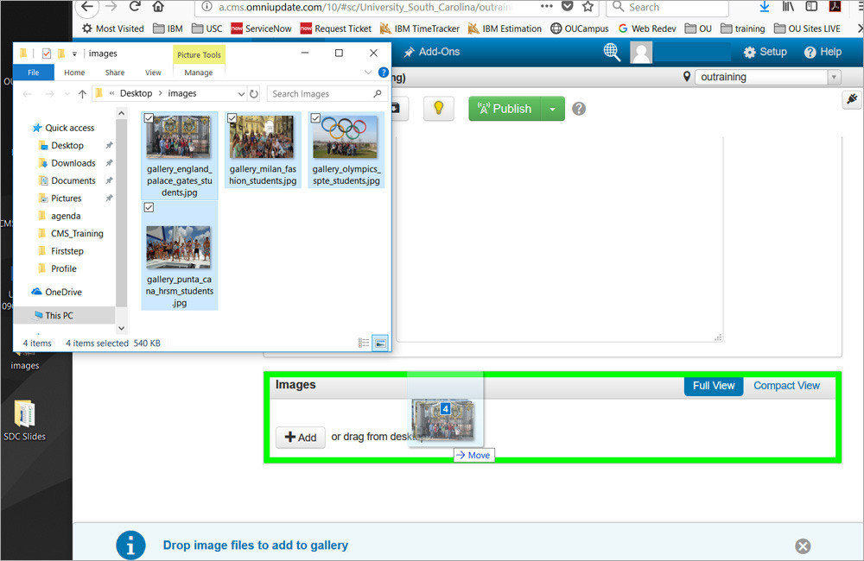Open the Add-Ons menu
Screen dimensions: 864x561
pos(431,53)
